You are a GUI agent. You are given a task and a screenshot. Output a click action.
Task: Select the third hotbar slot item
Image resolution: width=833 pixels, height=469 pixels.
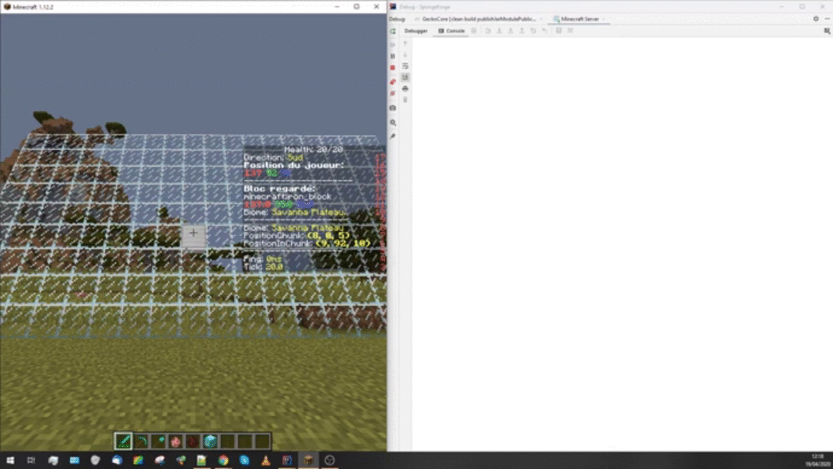(x=158, y=441)
